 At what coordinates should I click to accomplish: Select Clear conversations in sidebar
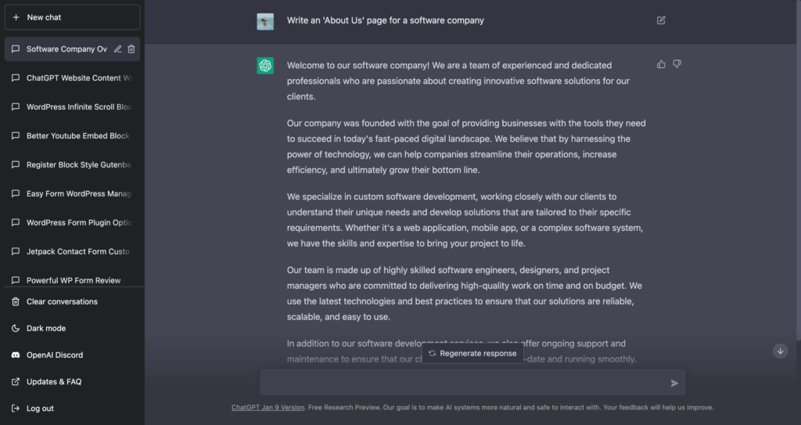point(72,302)
